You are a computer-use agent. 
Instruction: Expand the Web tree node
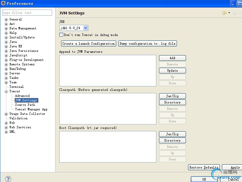[x=6, y=123]
